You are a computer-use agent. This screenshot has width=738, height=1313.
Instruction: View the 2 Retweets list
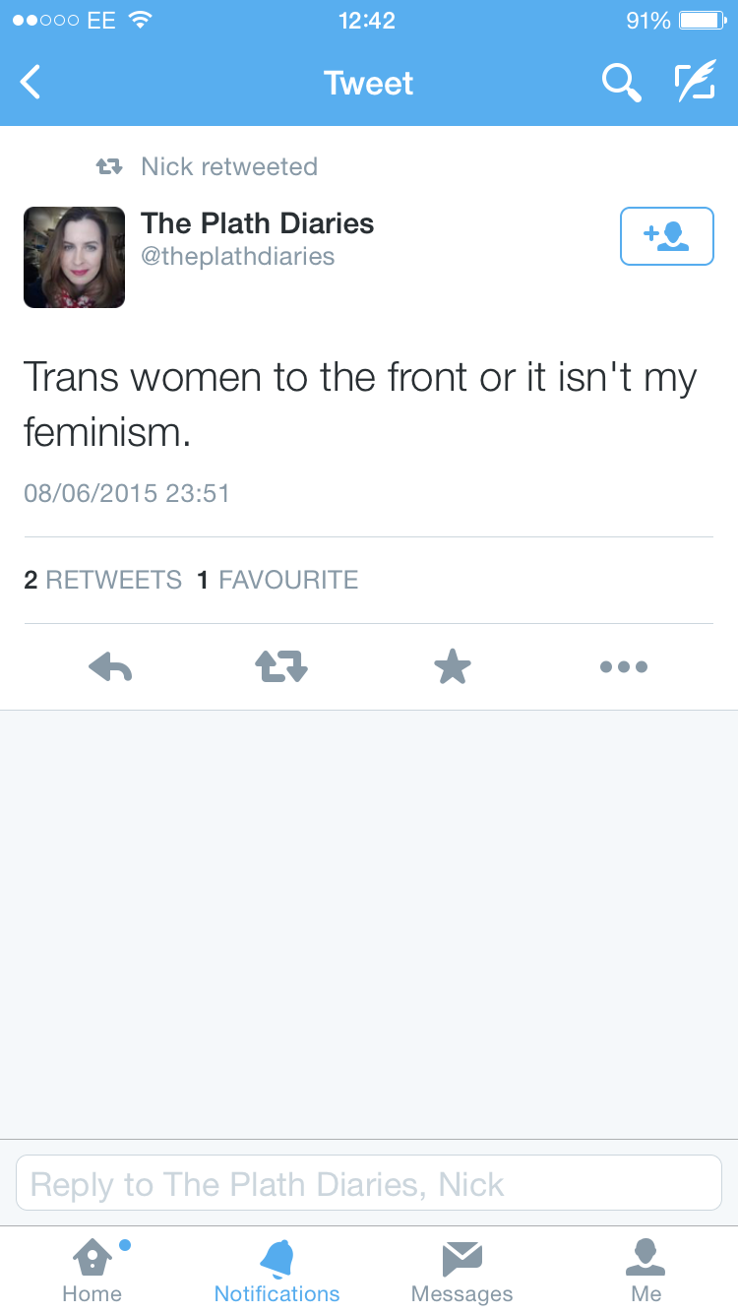102,580
